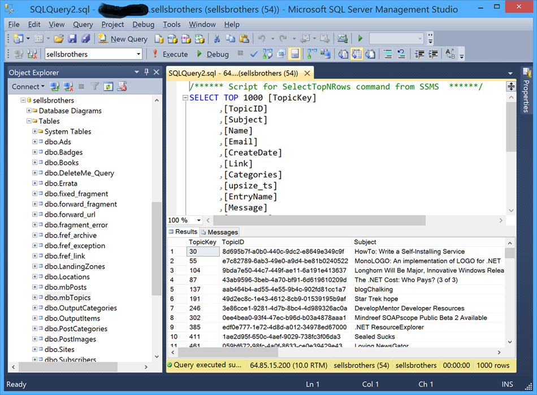
Task: Click the Object Explorer Refresh icon
Action: click(108, 87)
